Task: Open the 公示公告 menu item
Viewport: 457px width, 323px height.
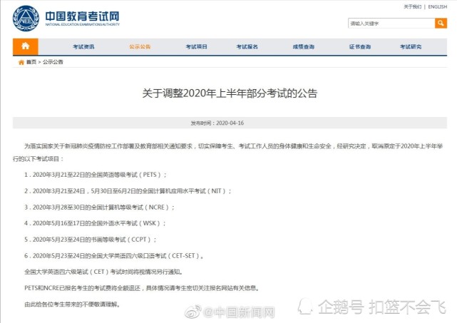Action: pos(140,46)
